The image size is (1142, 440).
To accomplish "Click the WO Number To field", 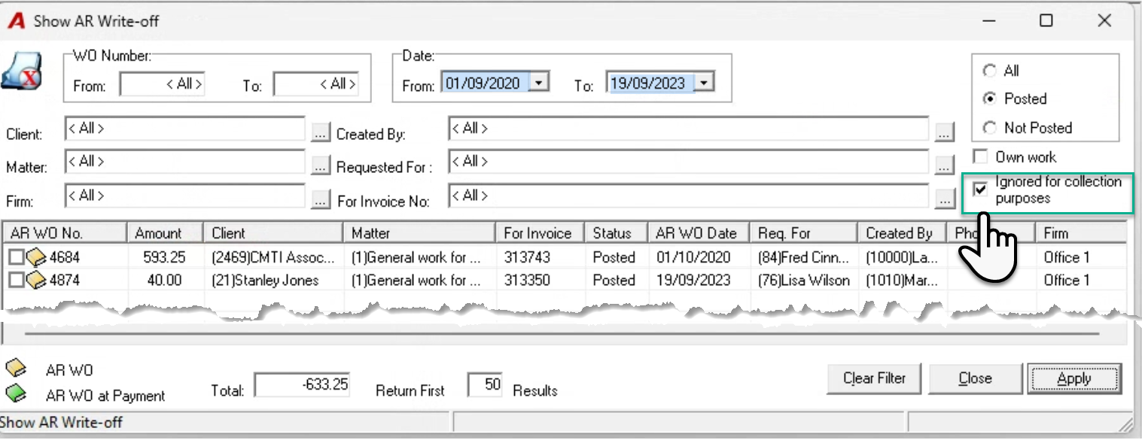I will point(315,85).
